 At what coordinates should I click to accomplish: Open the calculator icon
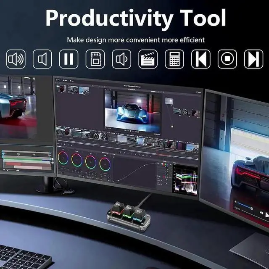(x=174, y=59)
